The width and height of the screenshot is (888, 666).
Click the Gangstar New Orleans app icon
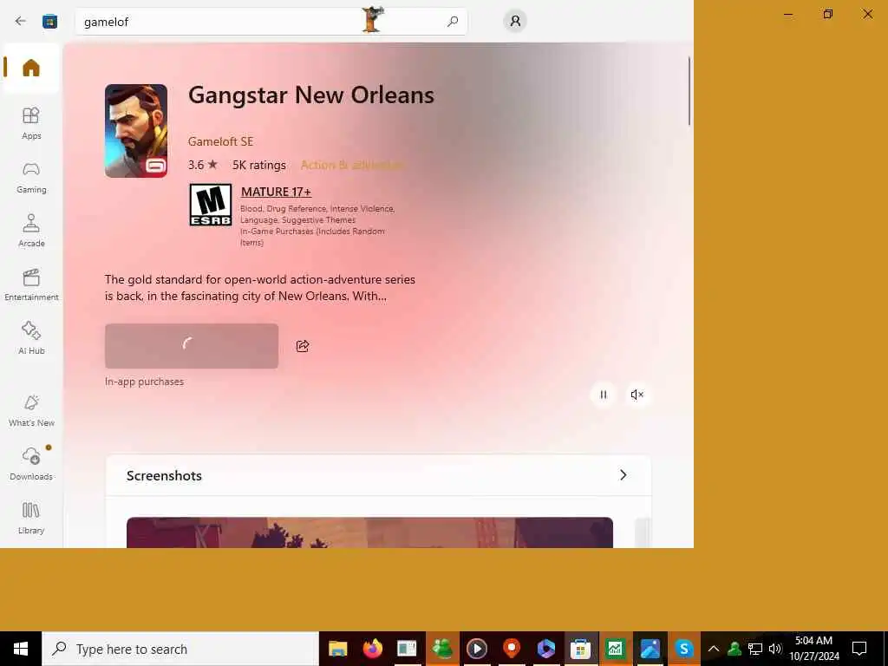[x=136, y=131]
